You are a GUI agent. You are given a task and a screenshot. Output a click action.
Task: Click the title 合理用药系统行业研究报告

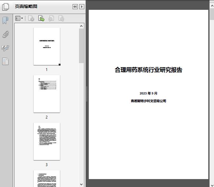point(148,70)
